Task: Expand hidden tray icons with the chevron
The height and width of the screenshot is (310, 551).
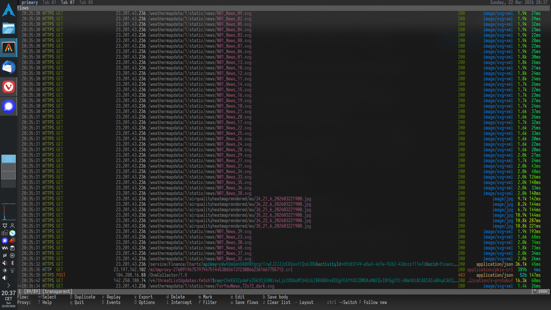Action: (x=9, y=285)
